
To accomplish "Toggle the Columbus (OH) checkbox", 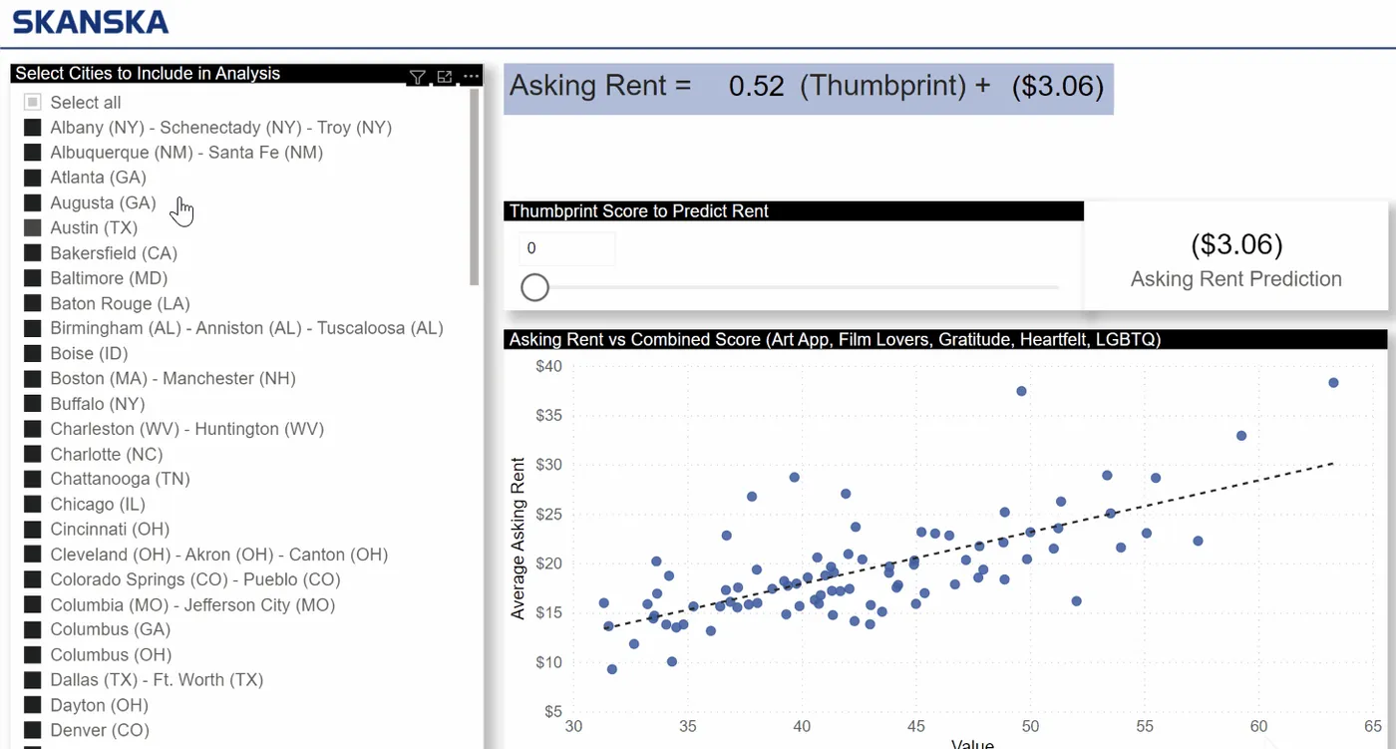I will pos(32,654).
